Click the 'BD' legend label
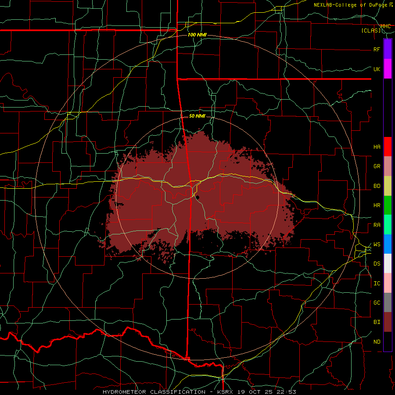Image resolution: width=395 pixels, height=395 pixels. [377, 186]
